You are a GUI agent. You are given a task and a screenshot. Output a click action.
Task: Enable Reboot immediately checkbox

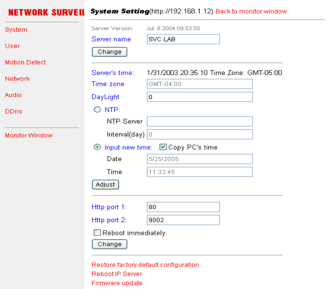tap(97, 232)
